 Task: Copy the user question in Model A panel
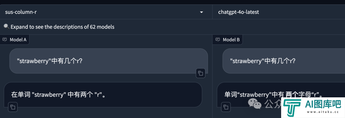click(x=200, y=73)
